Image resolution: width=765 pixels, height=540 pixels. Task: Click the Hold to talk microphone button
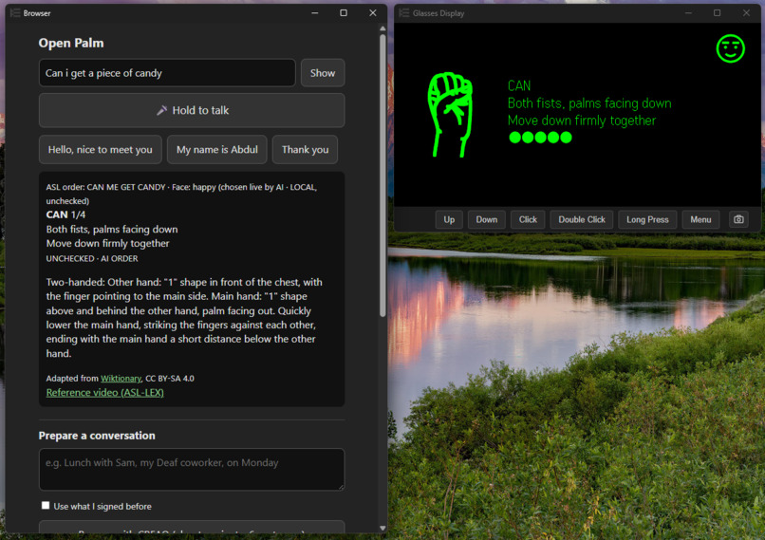click(192, 110)
